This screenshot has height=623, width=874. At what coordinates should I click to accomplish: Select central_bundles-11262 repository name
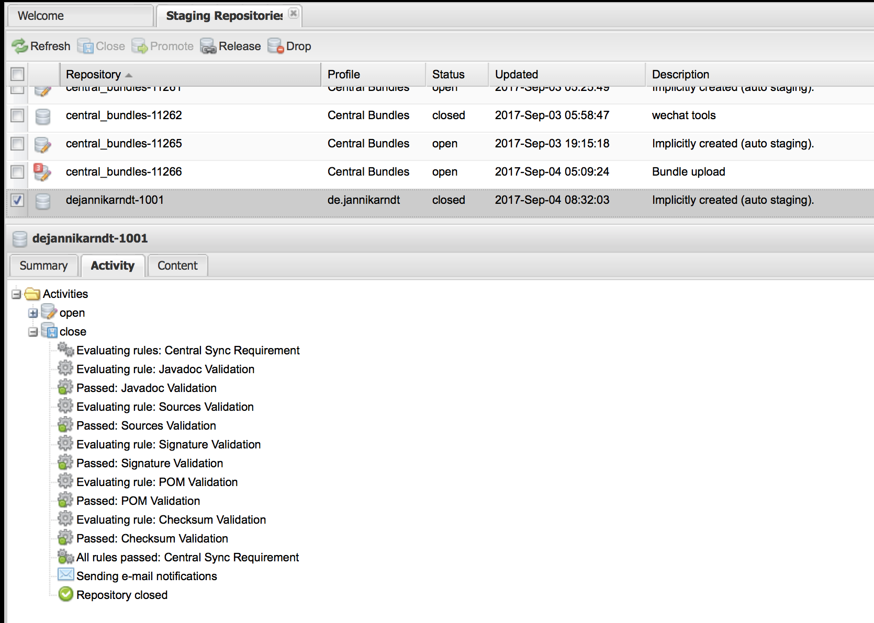(x=124, y=115)
